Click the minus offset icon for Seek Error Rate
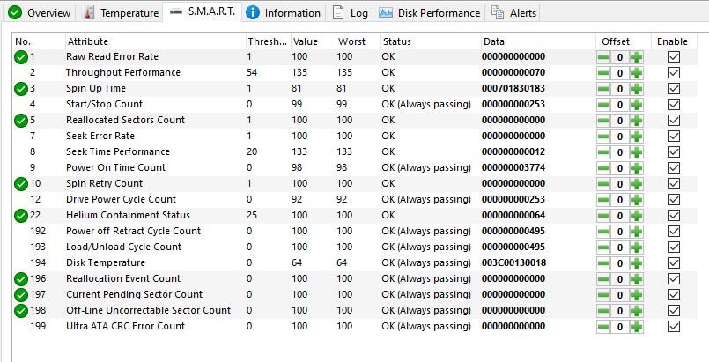The width and height of the screenshot is (709, 362). tap(603, 137)
